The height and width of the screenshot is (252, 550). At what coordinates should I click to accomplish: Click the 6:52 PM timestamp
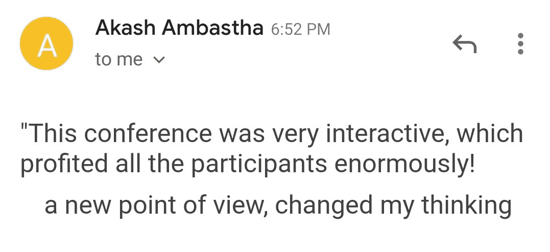[x=301, y=30]
